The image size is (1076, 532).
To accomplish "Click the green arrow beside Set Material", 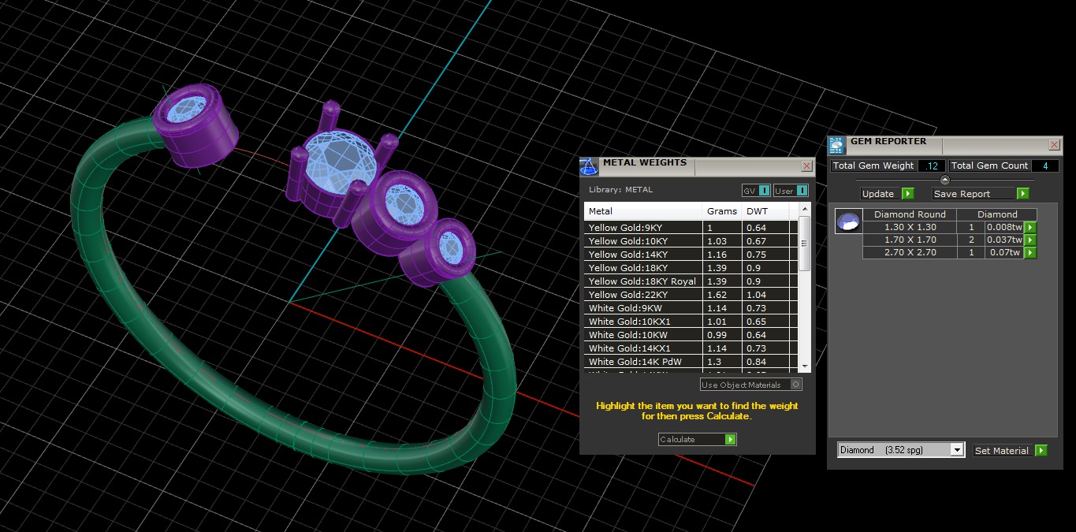I will pyautogui.click(x=1041, y=451).
